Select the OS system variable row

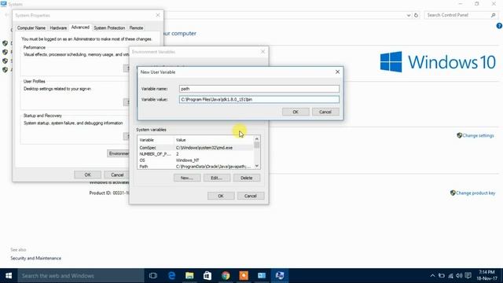tap(196, 160)
